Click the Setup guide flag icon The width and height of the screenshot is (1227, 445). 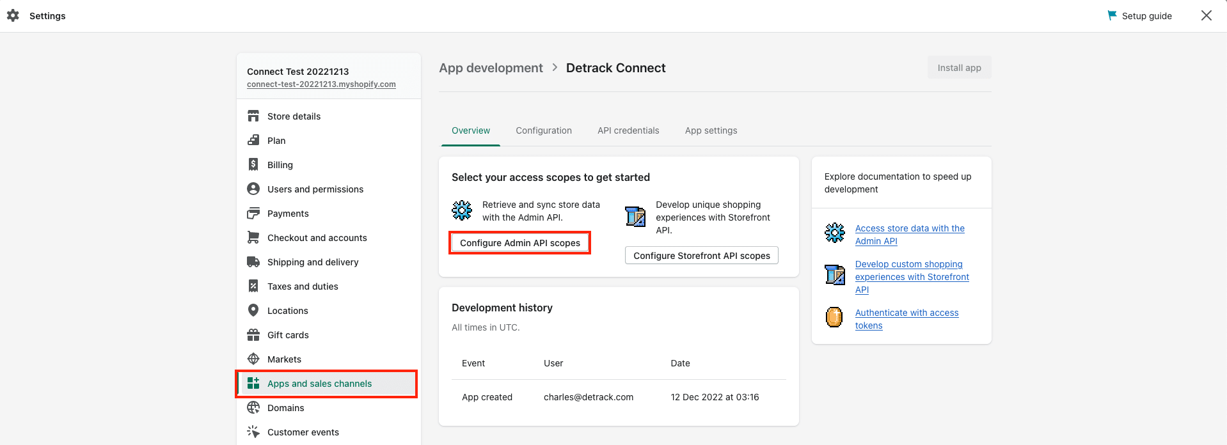[x=1112, y=15]
